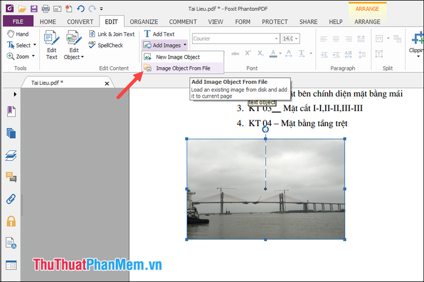Click the first Split group icon
This screenshot has width=424, height=282.
coord(379,39)
